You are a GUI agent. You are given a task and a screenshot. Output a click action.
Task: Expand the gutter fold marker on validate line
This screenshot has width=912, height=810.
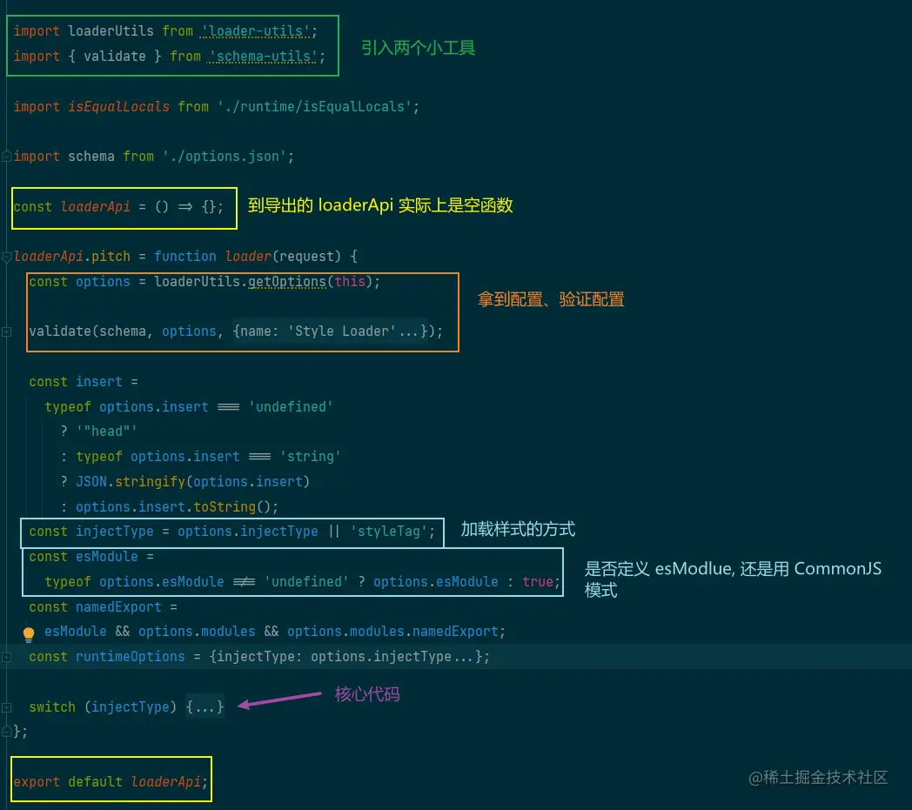click(6, 331)
